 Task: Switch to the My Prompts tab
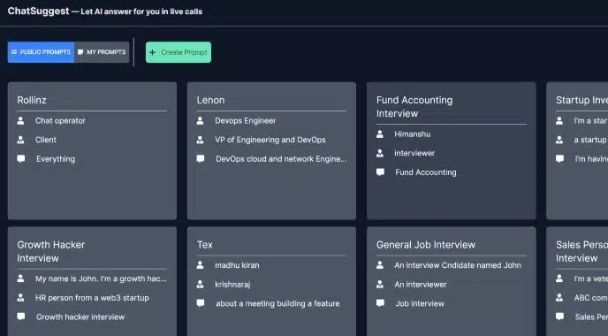coord(102,52)
